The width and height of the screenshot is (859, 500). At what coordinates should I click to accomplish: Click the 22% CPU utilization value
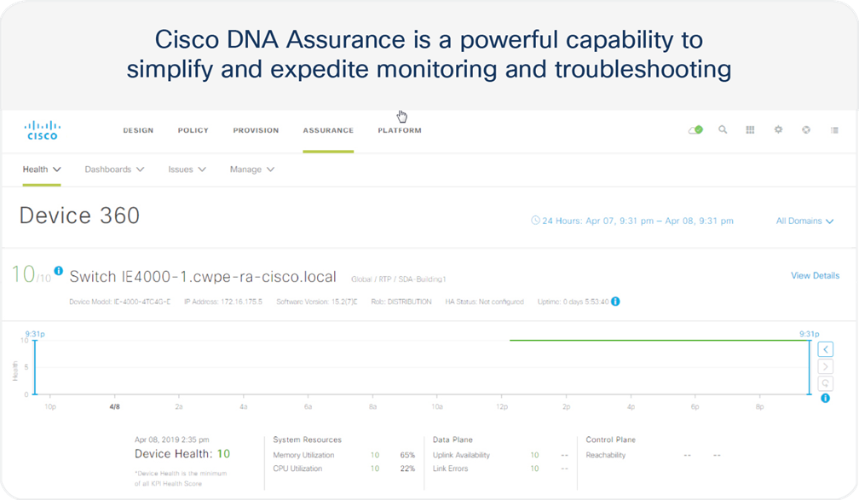click(407, 468)
